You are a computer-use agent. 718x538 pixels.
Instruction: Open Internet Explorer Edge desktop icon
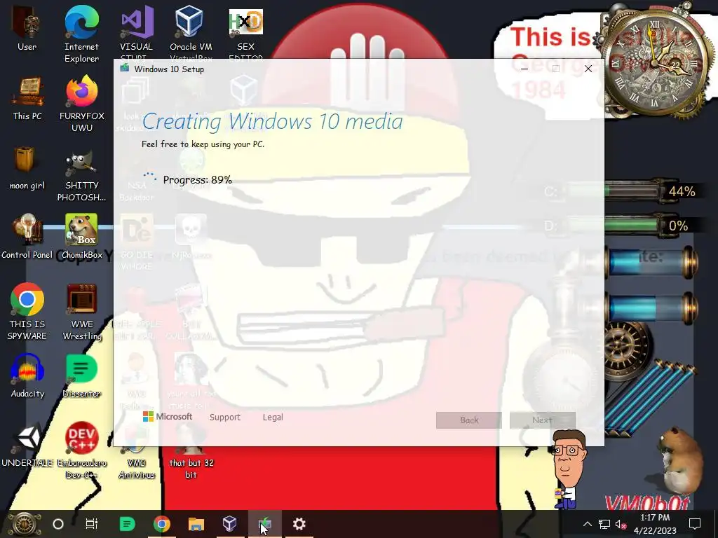(81, 34)
